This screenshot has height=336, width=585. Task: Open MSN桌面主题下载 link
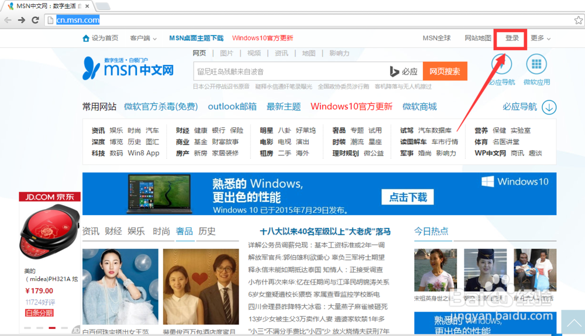pyautogui.click(x=196, y=38)
